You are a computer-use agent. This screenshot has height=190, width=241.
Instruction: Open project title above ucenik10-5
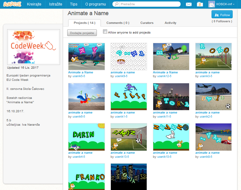pyautogui.click(x=165, y=153)
